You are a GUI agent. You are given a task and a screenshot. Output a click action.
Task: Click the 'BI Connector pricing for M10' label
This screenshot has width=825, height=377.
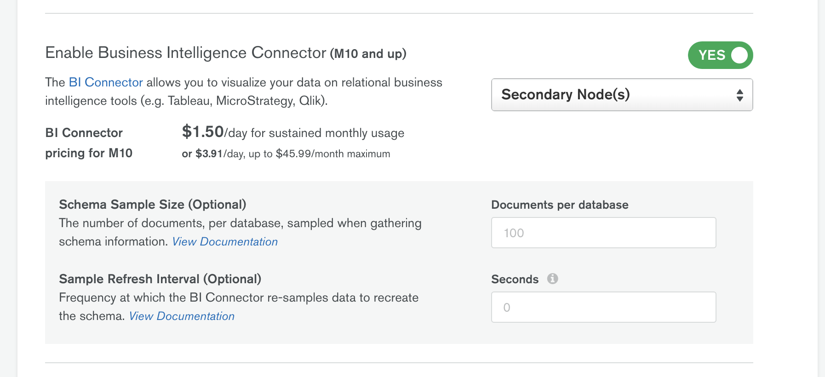[x=89, y=143]
